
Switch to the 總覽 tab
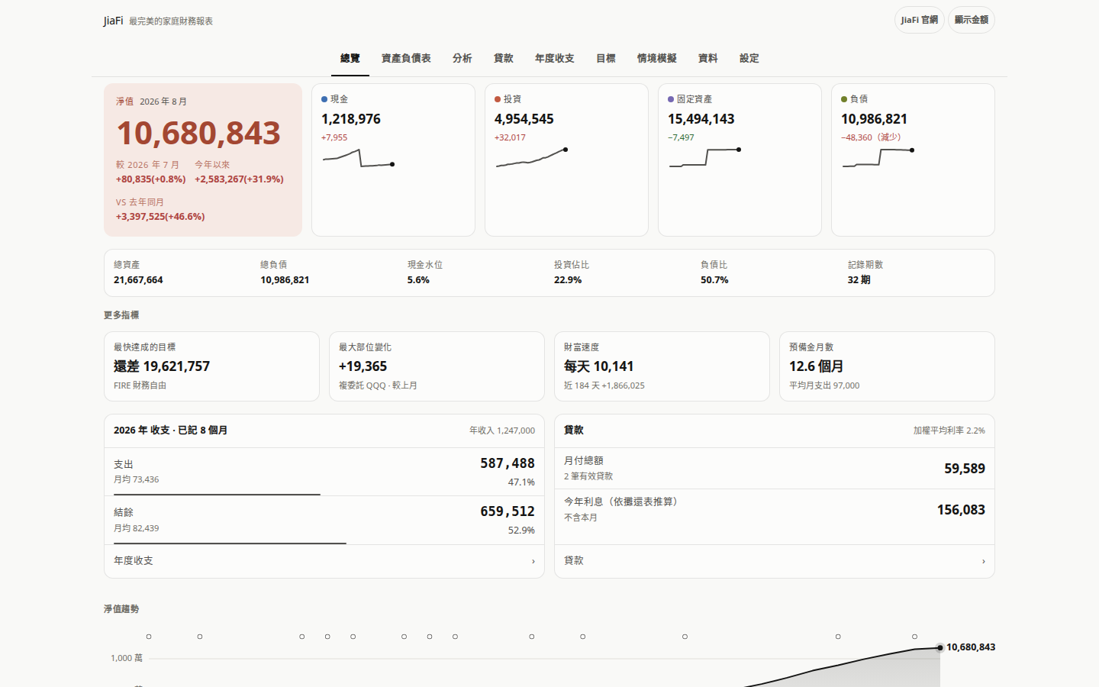(x=350, y=58)
